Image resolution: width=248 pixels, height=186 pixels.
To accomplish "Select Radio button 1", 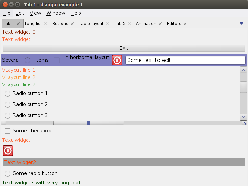I will [8, 94].
